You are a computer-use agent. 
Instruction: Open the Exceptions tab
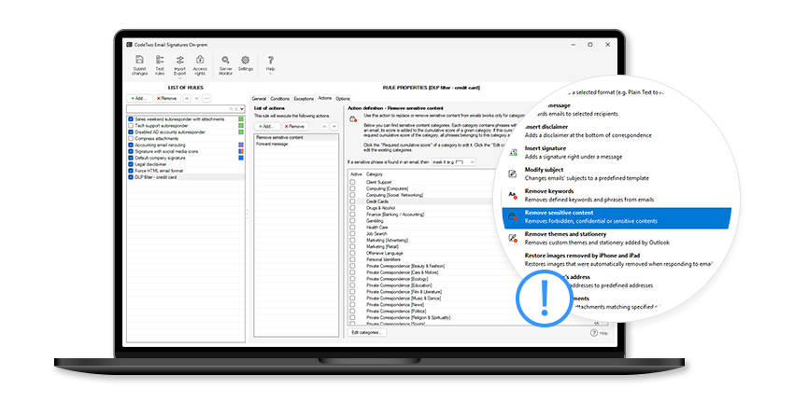[304, 98]
